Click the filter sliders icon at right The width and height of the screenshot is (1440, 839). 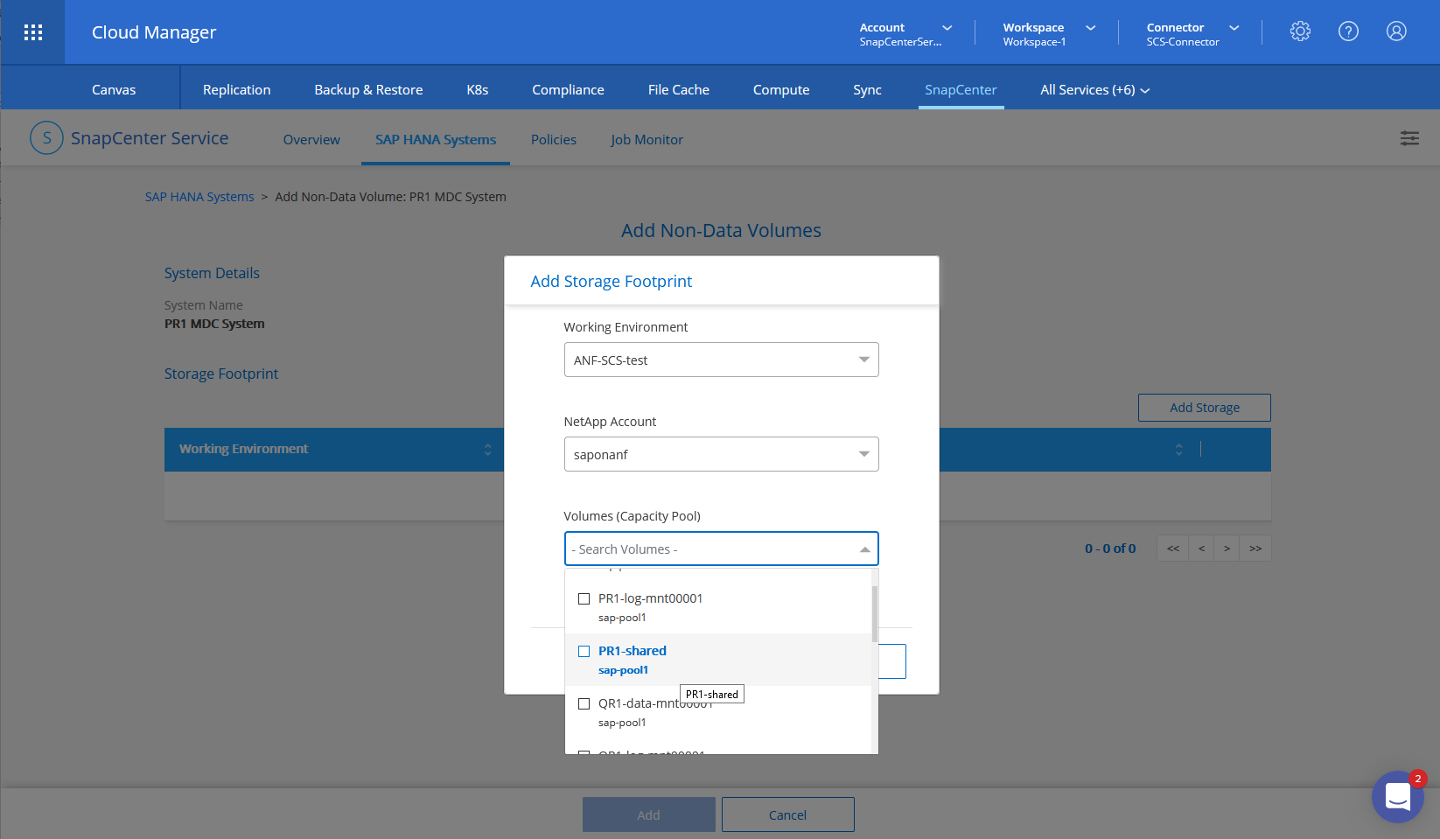pyautogui.click(x=1409, y=138)
